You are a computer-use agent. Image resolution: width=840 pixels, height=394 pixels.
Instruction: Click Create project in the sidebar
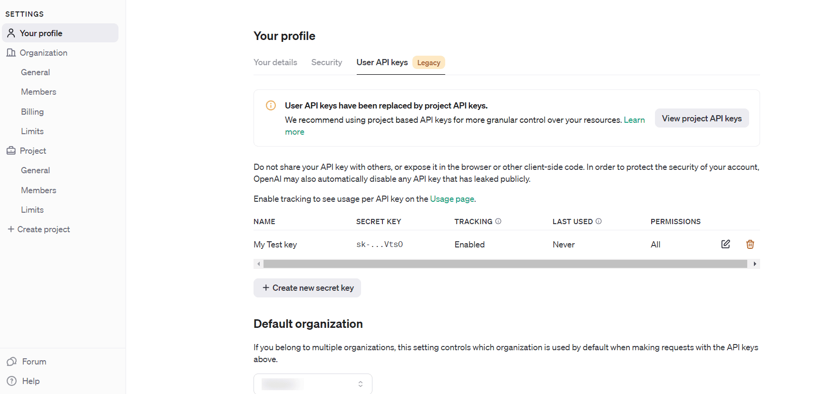point(39,229)
